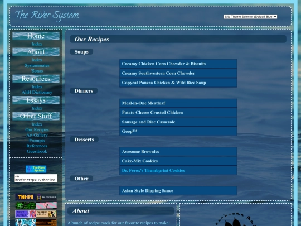The height and width of the screenshot is (226, 301).
Task: Click the Apex Altra badge
Action: (26, 214)
